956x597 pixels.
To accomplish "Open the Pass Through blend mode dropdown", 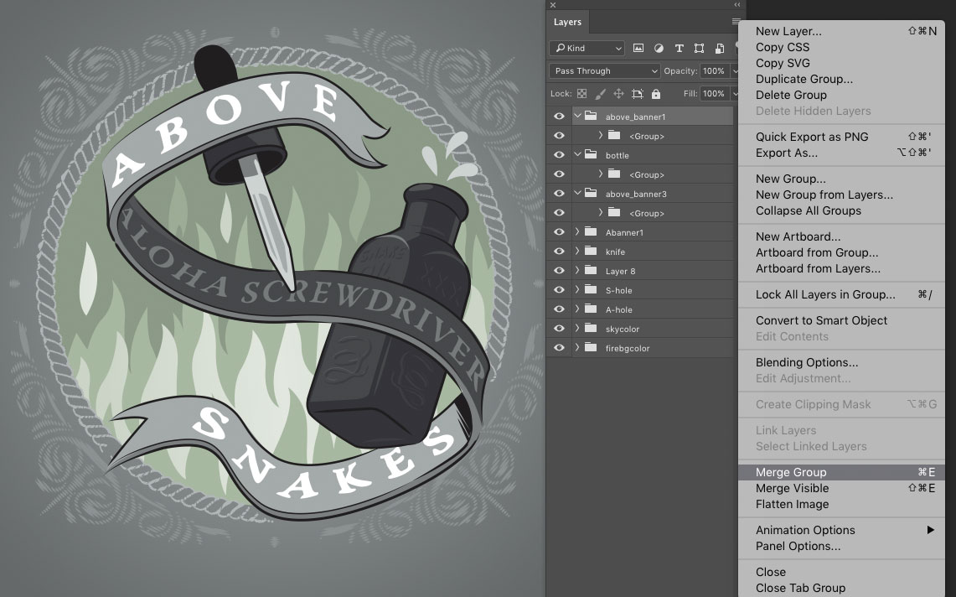I will point(604,70).
